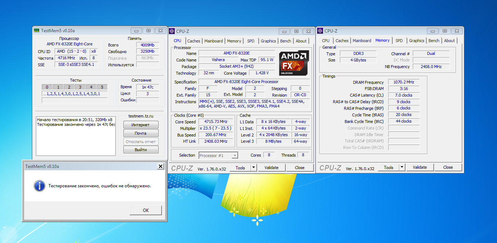Screen dimensions: 497x243
Task: Click the CAS# Latency value 7.0 clocks
Action: (404, 95)
